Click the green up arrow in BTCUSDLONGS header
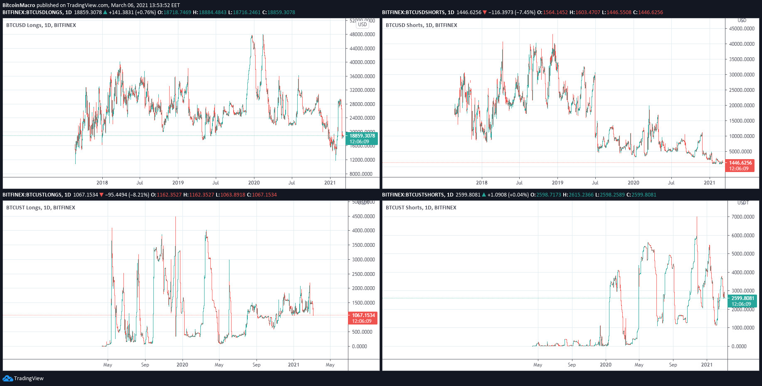Screen dimensions: 762x386 tap(105, 12)
